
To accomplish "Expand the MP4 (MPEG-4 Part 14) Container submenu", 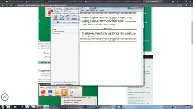I will pyautogui.click(x=79, y=100).
